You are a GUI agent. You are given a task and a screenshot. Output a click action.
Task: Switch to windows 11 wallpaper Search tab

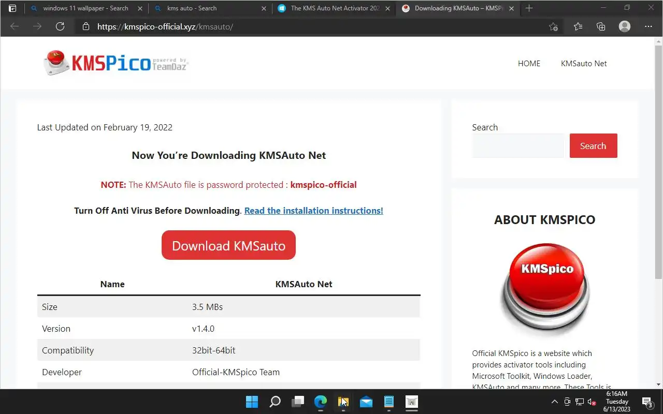tap(87, 8)
